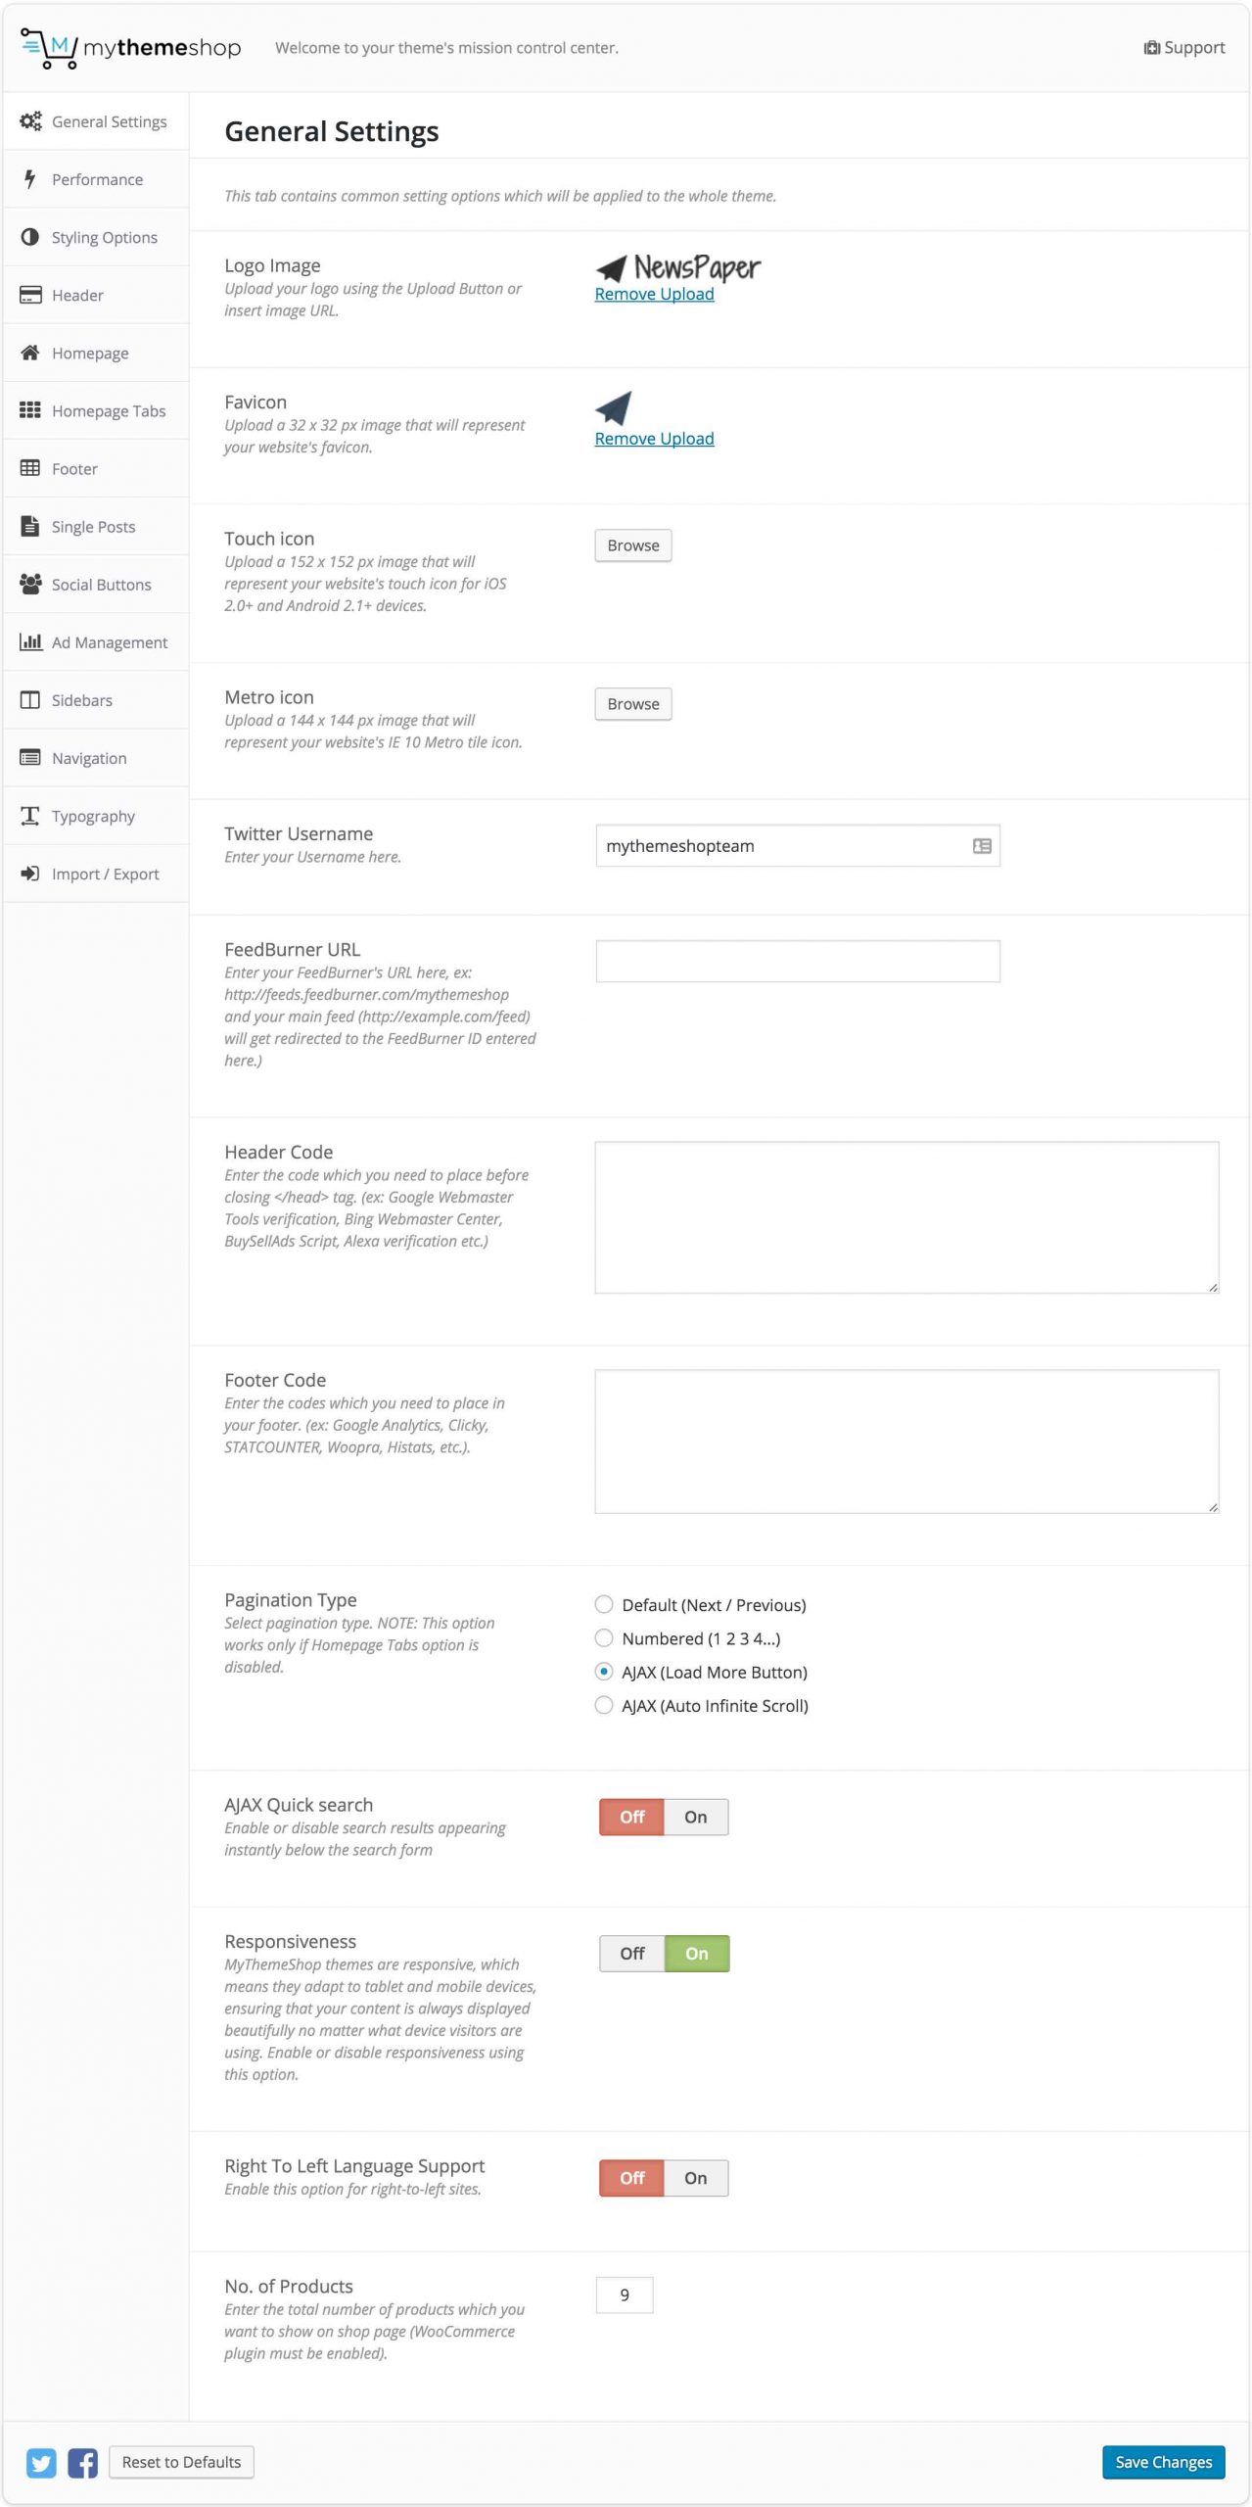Turn on AJAX Quick search
Screen dimensions: 1252x2507
click(x=695, y=1817)
